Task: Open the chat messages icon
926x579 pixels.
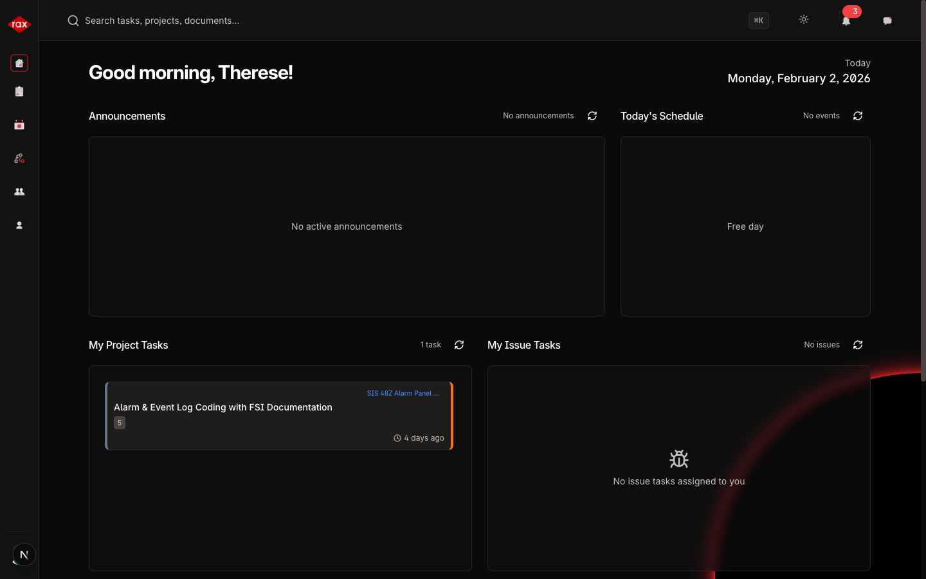Action: tap(887, 21)
